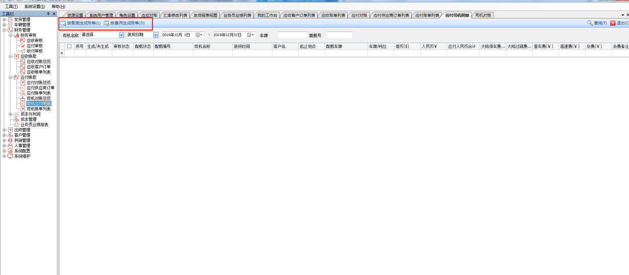Click the 查询 magnifier icon

590,23
